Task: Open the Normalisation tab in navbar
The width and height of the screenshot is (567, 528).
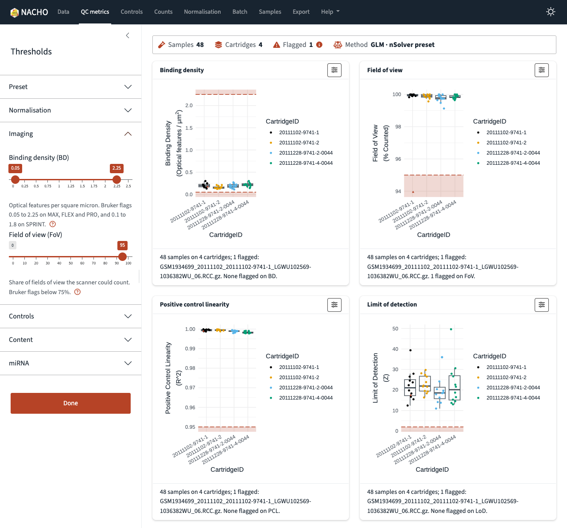Action: [202, 12]
